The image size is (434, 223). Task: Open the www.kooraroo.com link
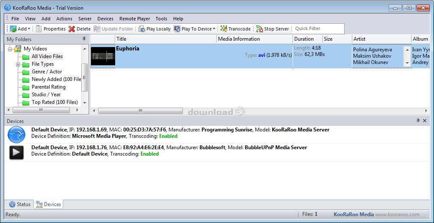click(x=397, y=215)
